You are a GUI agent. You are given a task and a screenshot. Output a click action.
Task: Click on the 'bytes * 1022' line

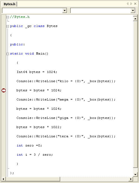39,127
